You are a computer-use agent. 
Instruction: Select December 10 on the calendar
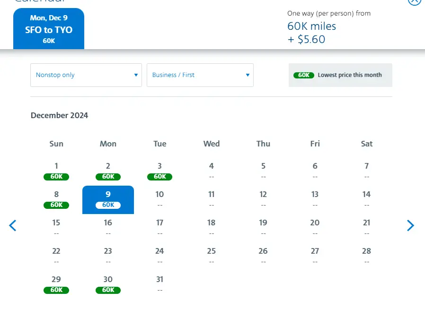click(x=159, y=199)
